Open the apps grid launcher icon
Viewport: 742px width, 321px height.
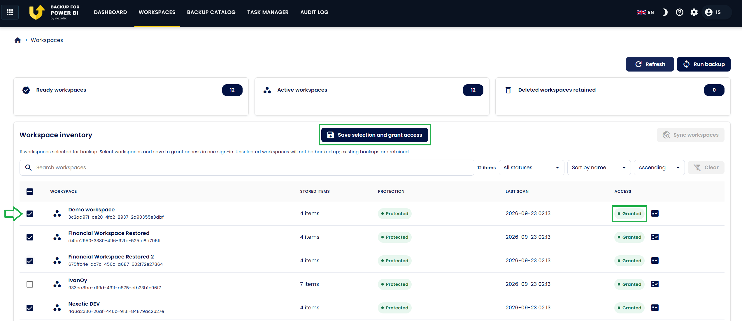pyautogui.click(x=10, y=12)
